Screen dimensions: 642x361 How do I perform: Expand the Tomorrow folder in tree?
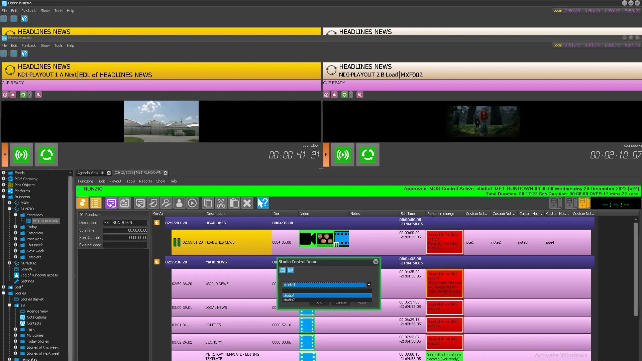[x=15, y=233]
